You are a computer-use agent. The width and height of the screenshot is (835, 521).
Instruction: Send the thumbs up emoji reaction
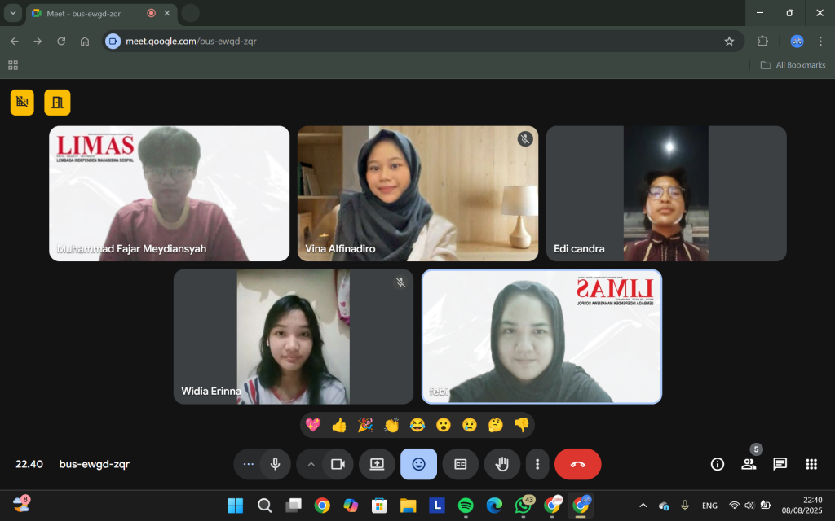coord(339,425)
